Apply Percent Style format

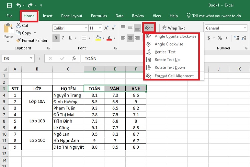point(220,38)
